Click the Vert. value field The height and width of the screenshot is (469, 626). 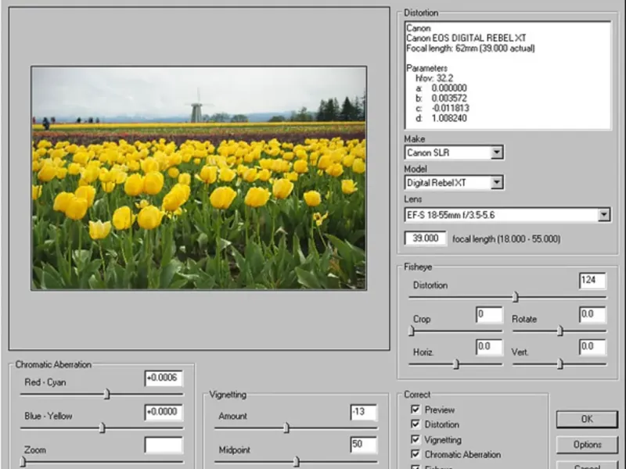(592, 347)
